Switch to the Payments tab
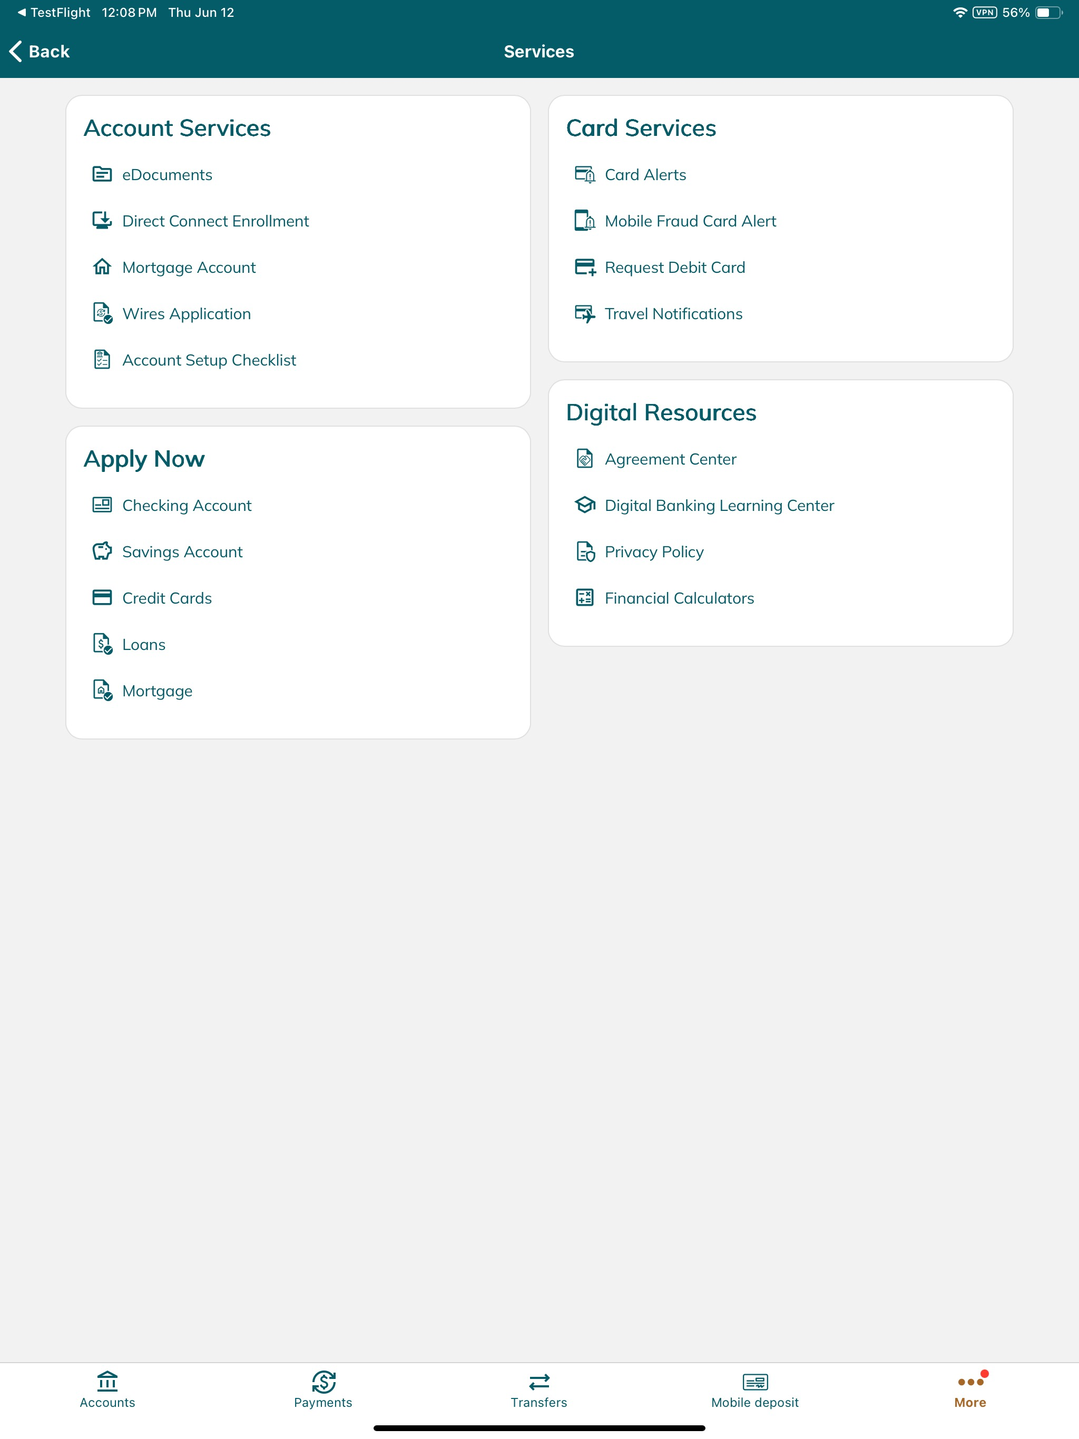The image size is (1079, 1439). point(323,1390)
